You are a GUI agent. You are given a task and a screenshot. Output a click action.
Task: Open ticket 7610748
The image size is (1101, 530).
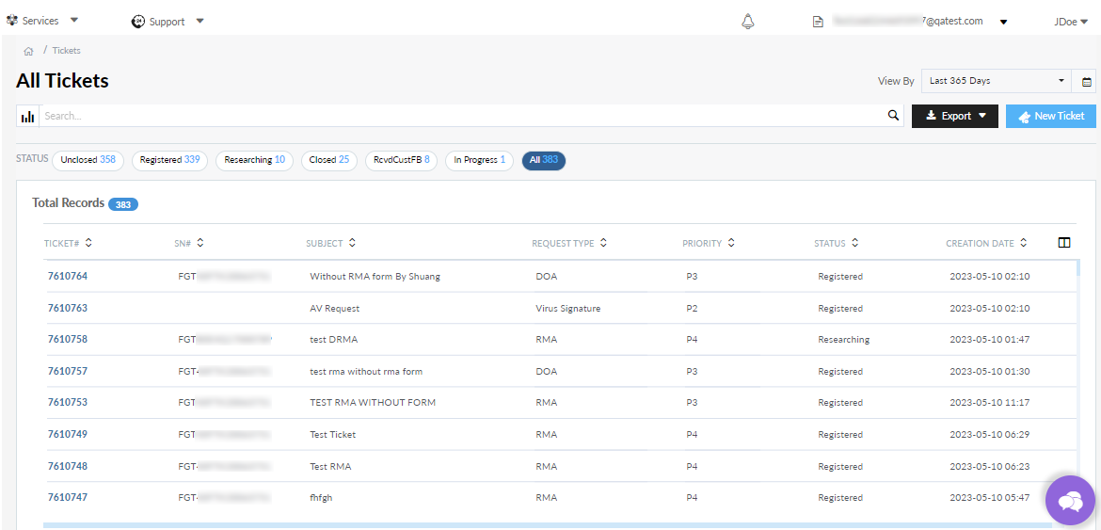coord(68,465)
